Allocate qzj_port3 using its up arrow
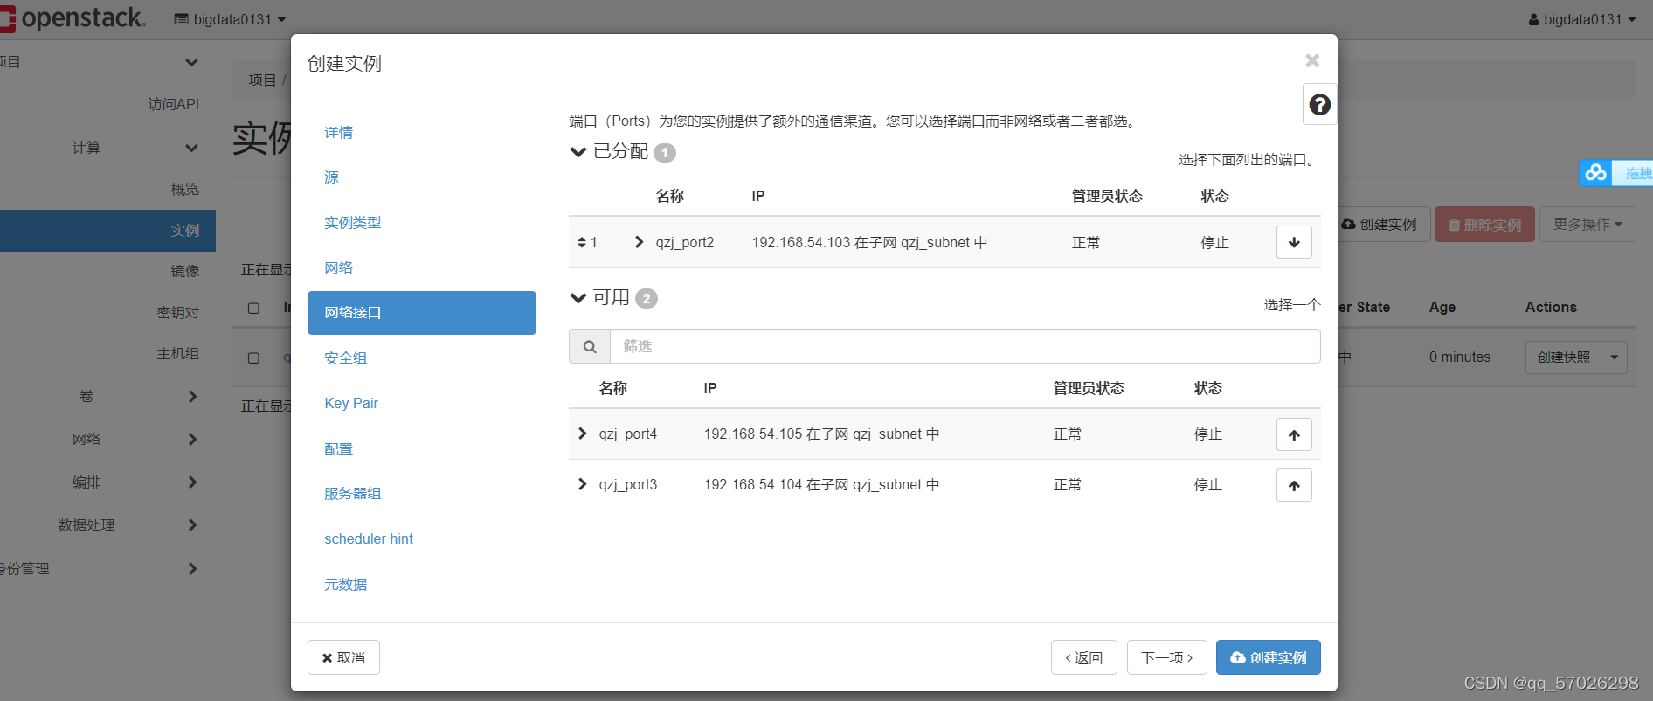Screen dimensions: 1653x701 click(1294, 485)
